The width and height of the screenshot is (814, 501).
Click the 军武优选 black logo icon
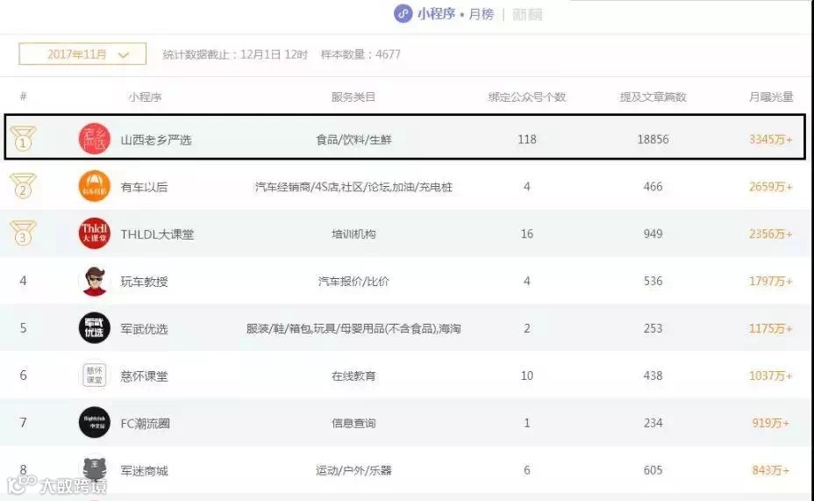click(95, 328)
